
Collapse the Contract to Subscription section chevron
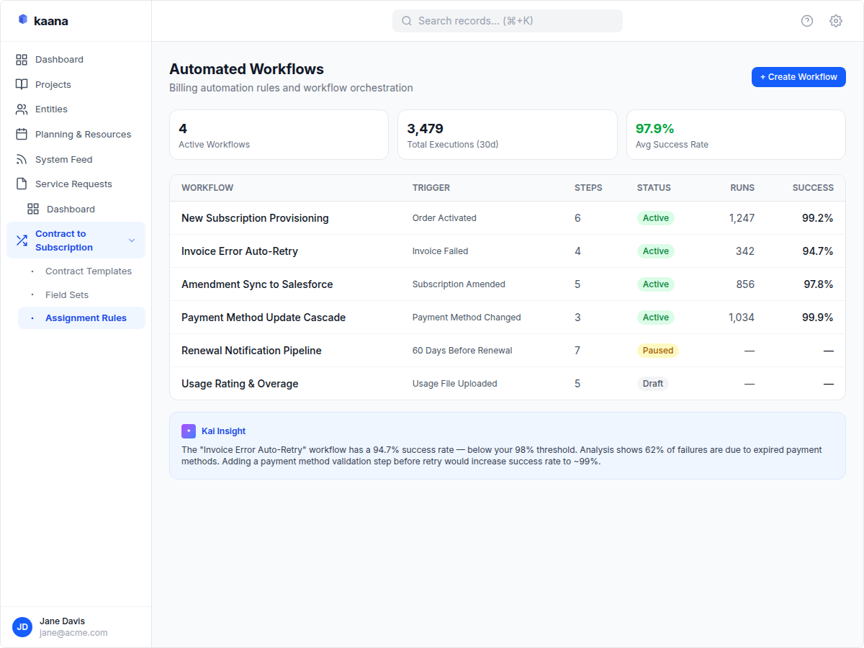(131, 240)
